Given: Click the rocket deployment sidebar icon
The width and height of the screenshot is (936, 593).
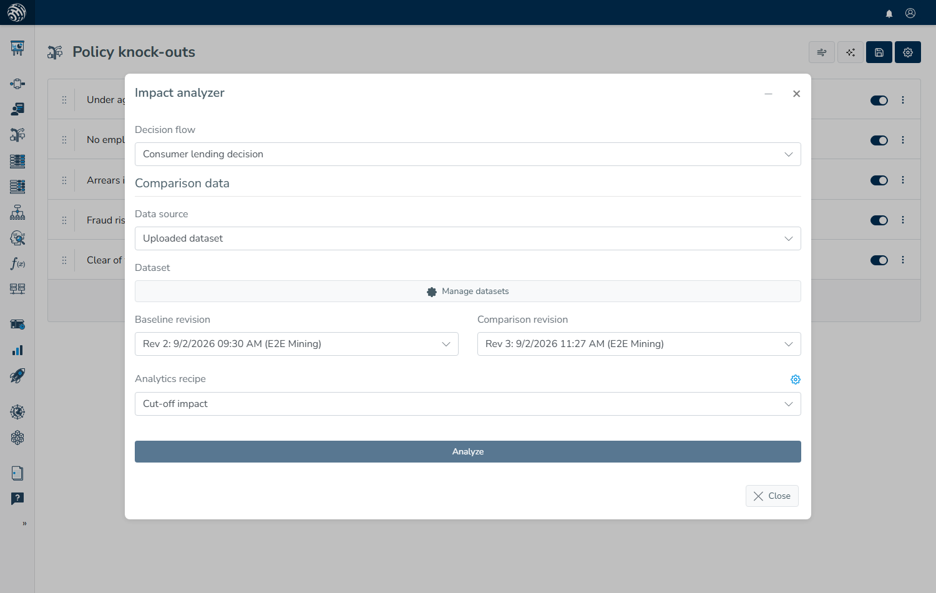Looking at the screenshot, I should coord(17,376).
